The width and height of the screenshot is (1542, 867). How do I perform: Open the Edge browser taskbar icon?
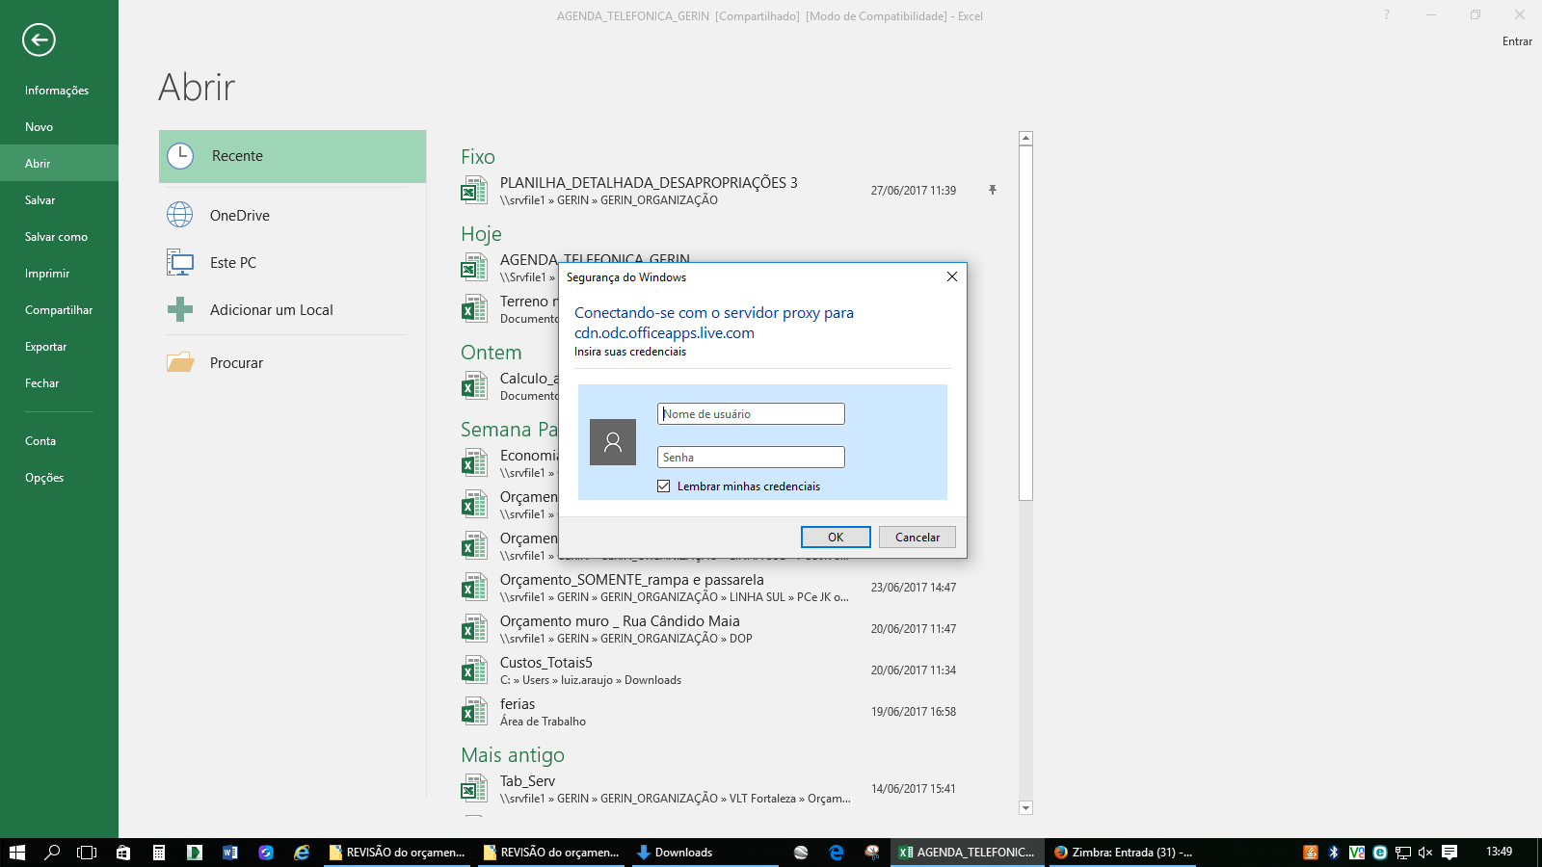pyautogui.click(x=837, y=853)
